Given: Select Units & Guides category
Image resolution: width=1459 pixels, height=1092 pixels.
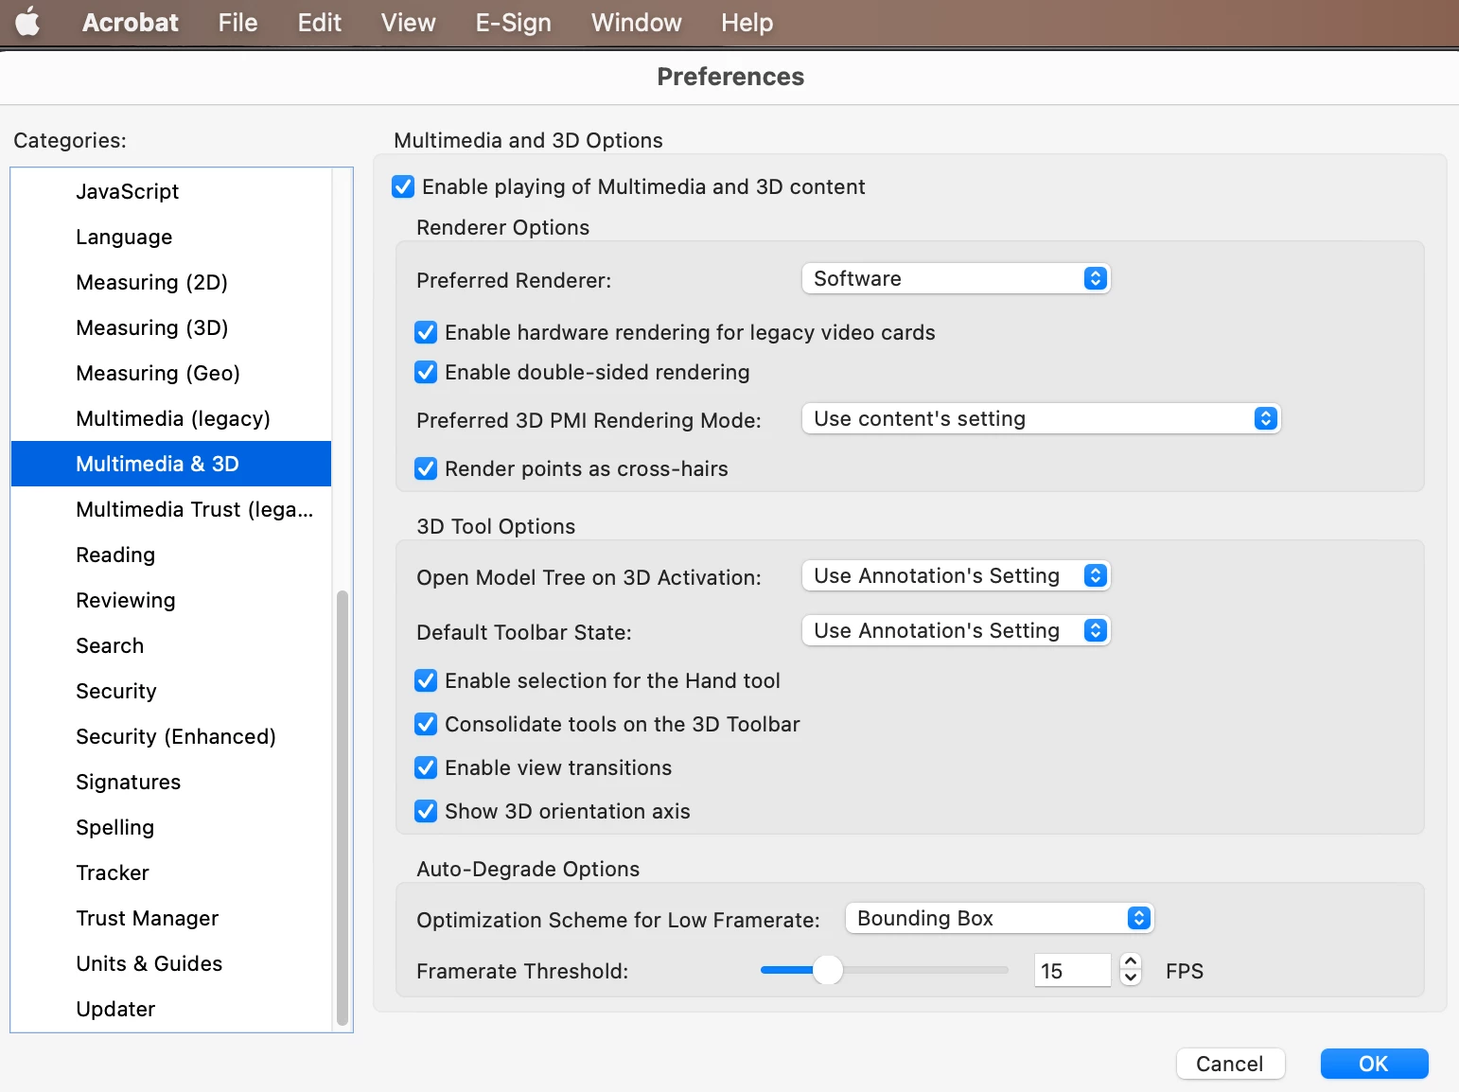Looking at the screenshot, I should coord(171,963).
